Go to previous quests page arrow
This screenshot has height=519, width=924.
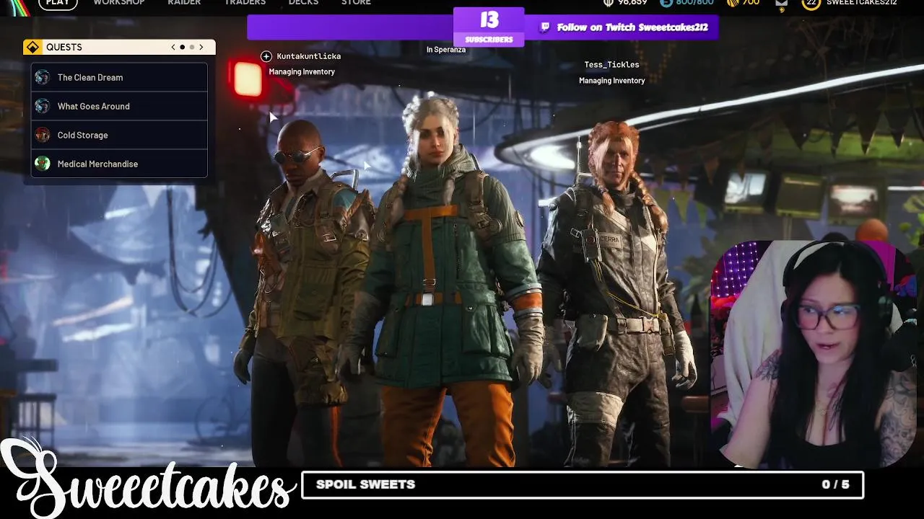click(x=173, y=47)
